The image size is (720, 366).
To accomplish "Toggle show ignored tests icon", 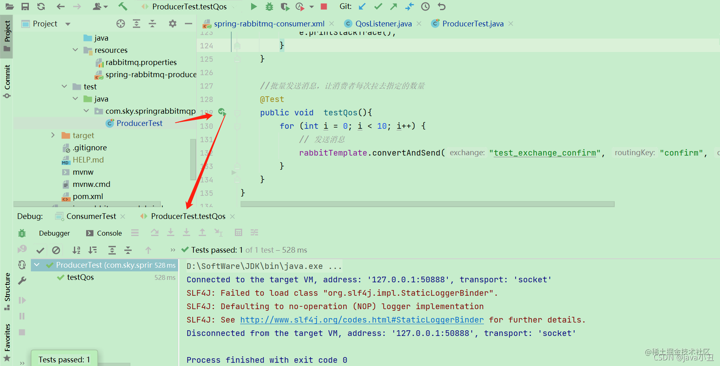I will click(56, 250).
